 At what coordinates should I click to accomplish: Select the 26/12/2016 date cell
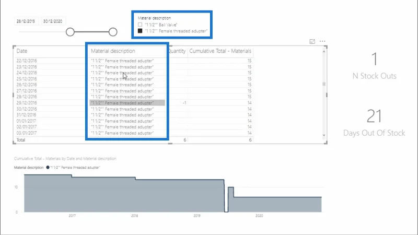[27, 85]
